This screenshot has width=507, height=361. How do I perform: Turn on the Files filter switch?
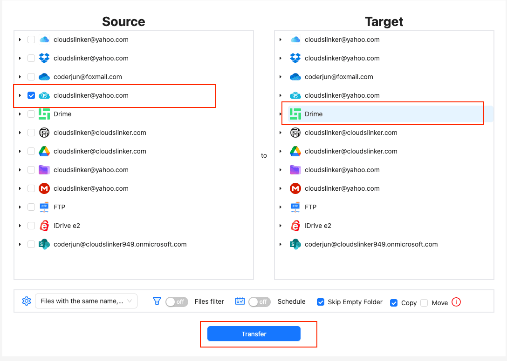pos(177,301)
